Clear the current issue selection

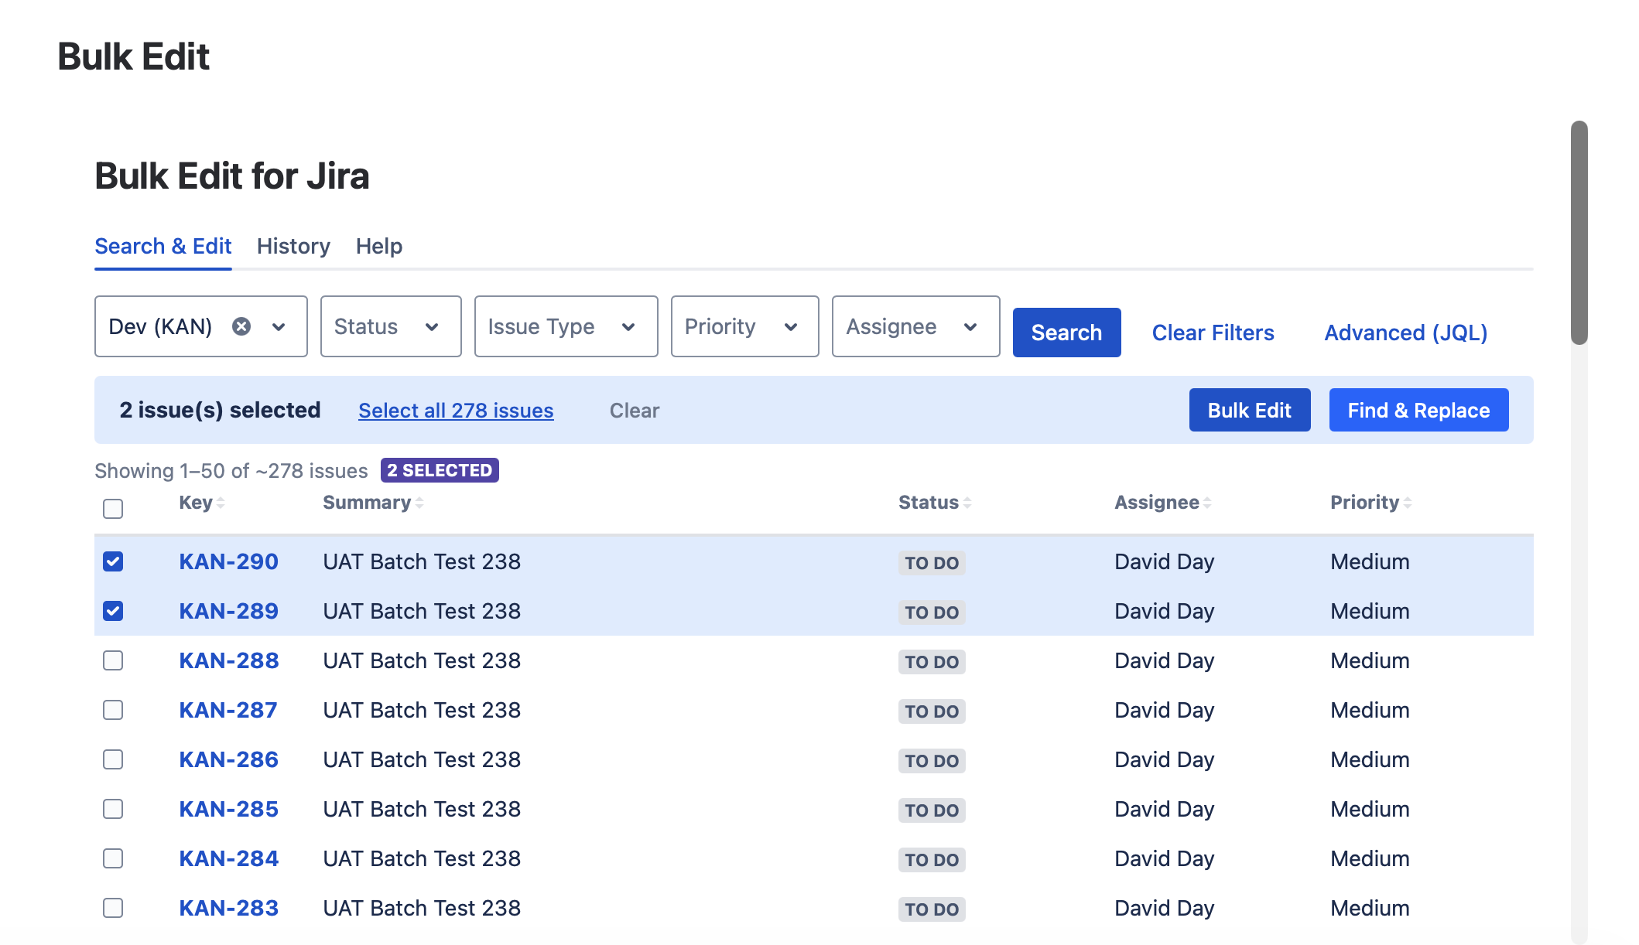(635, 411)
